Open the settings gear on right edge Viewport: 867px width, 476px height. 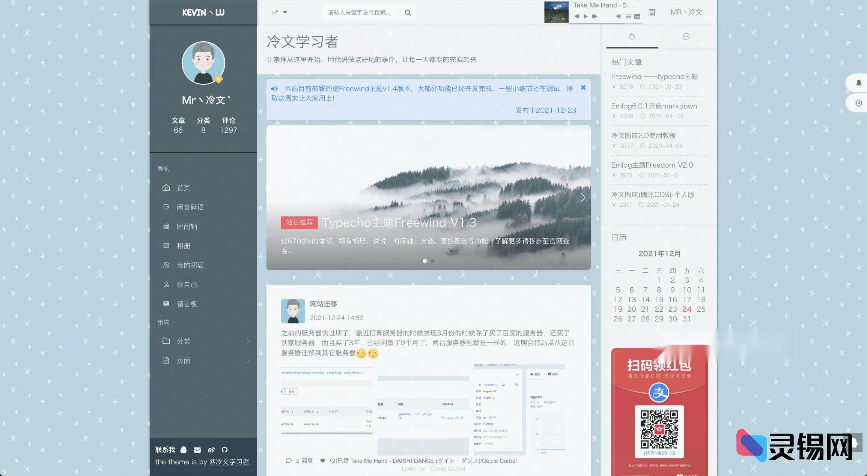859,103
